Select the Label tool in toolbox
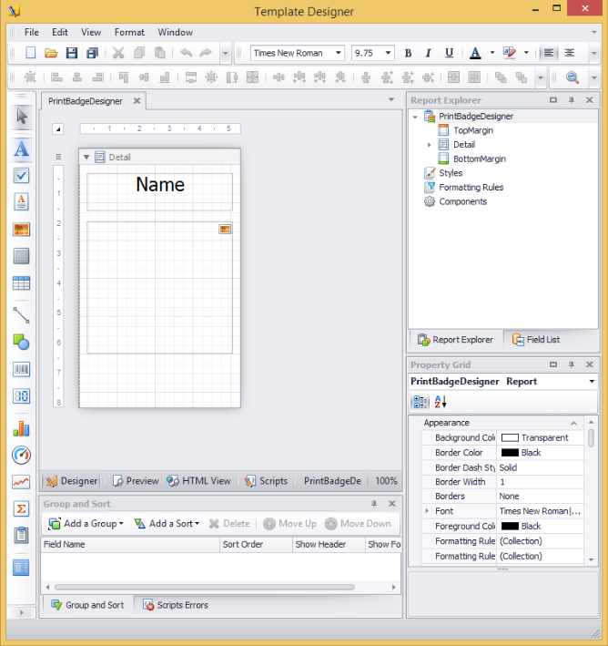Screen dimensions: 608x646 (22, 149)
